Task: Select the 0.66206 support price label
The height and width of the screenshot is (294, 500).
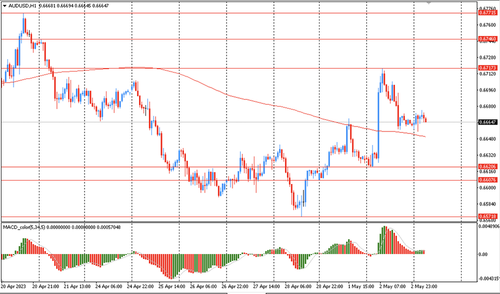Action: (x=487, y=166)
